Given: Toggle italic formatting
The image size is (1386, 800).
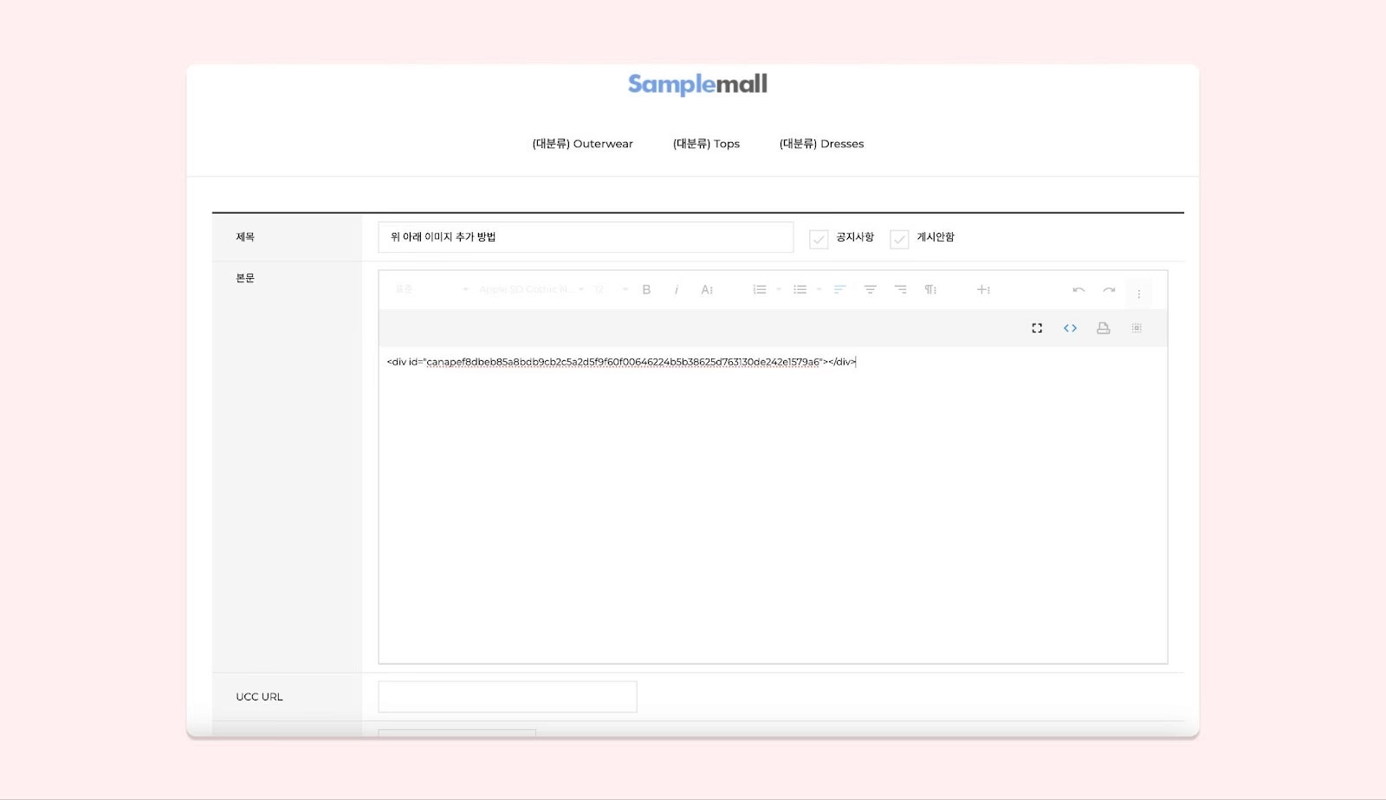Looking at the screenshot, I should click(x=677, y=290).
